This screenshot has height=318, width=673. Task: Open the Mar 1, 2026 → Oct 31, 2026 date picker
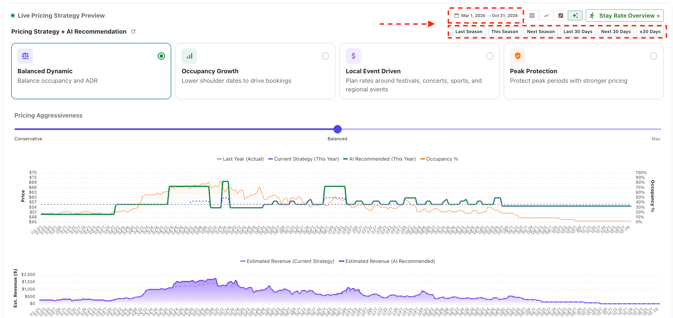pyautogui.click(x=486, y=15)
